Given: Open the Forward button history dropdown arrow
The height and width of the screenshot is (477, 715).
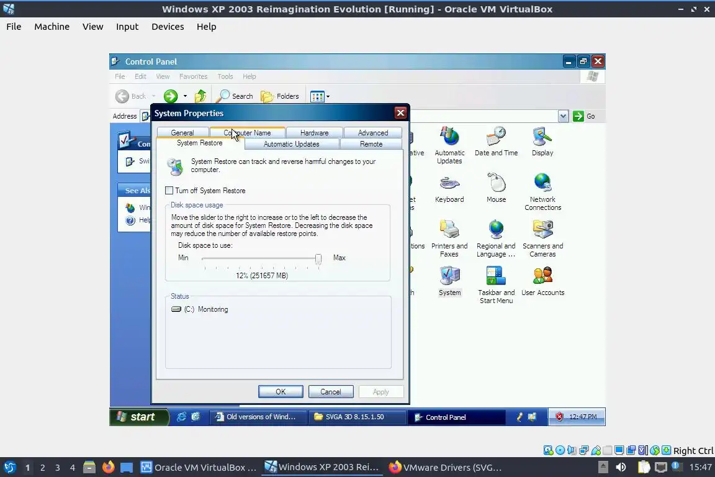Looking at the screenshot, I should pos(185,96).
